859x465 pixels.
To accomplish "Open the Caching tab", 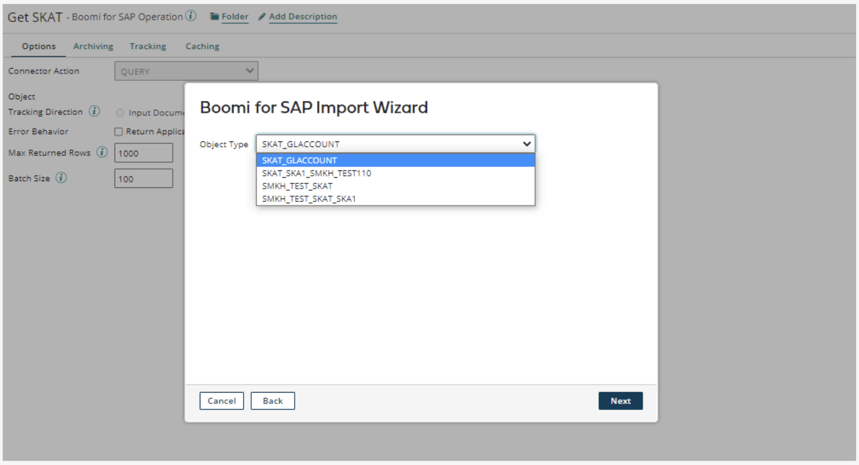I will click(202, 46).
